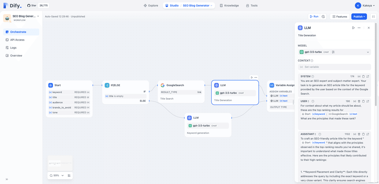Click the SYSTEM prompt help icon
This screenshot has width=379, height=184.
tap(313, 76)
